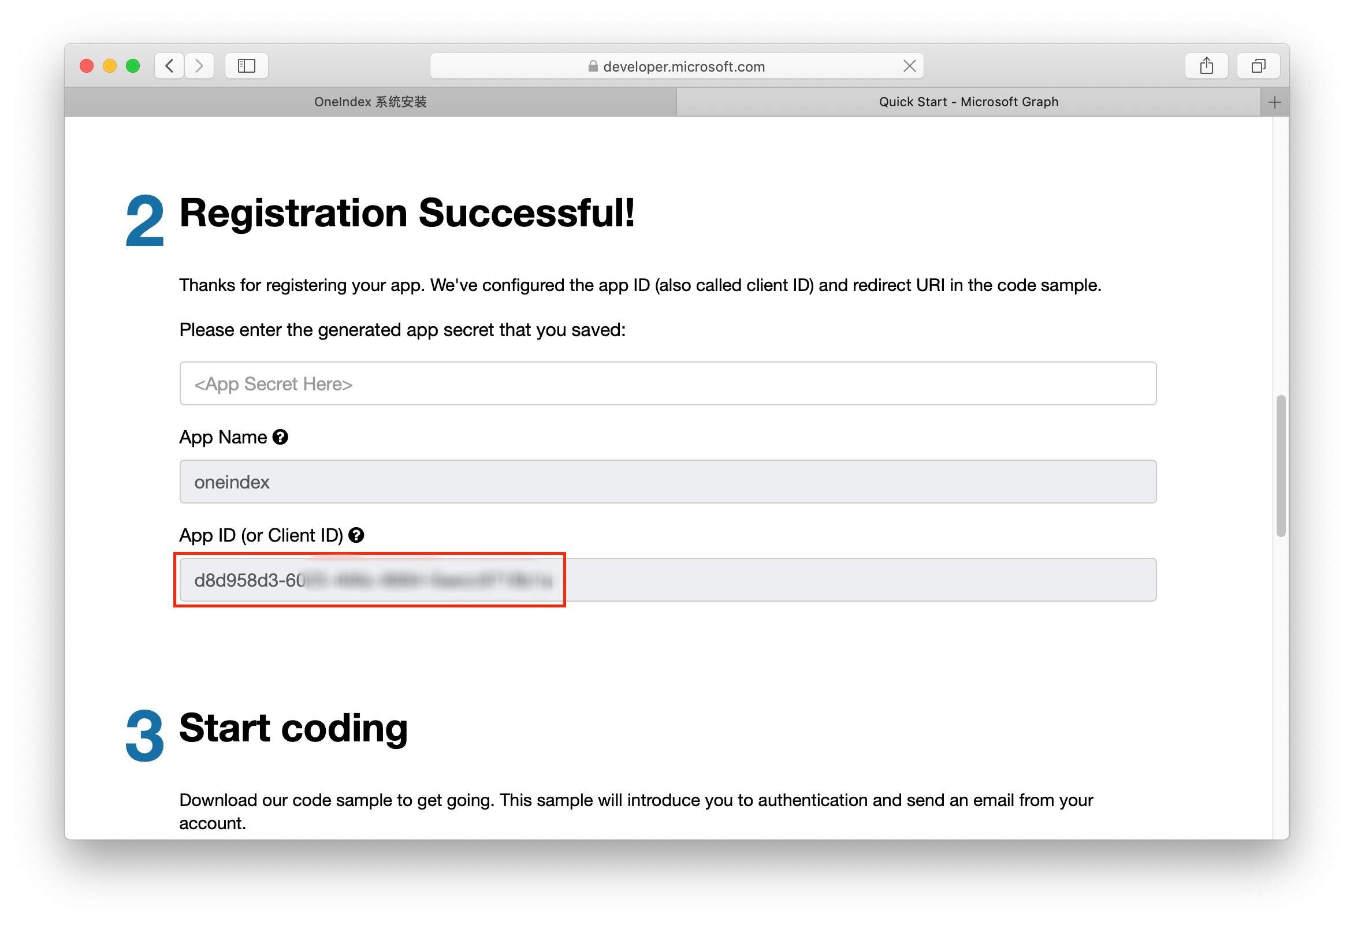1354x925 pixels.
Task: Switch to the OneIndex 系统安装 tab
Action: (x=370, y=102)
